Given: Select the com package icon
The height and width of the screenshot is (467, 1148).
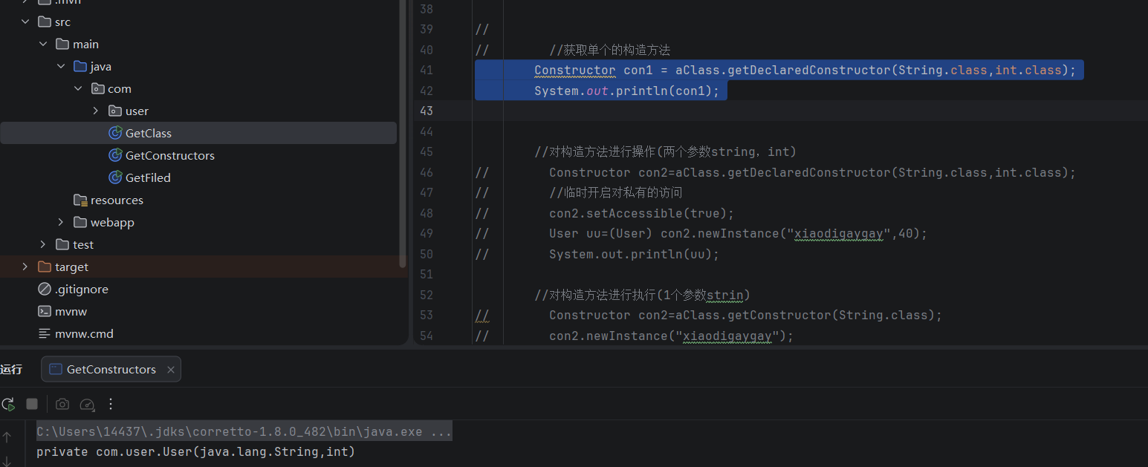Looking at the screenshot, I should pos(98,89).
